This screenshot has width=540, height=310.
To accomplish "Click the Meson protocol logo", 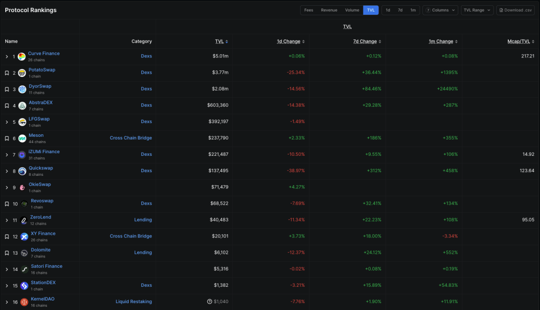I will click(21, 137).
